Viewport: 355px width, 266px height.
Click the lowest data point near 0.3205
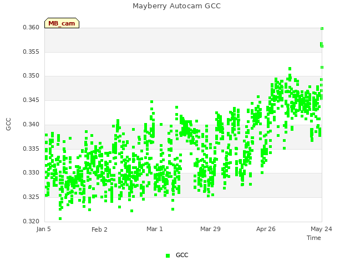tap(60, 219)
